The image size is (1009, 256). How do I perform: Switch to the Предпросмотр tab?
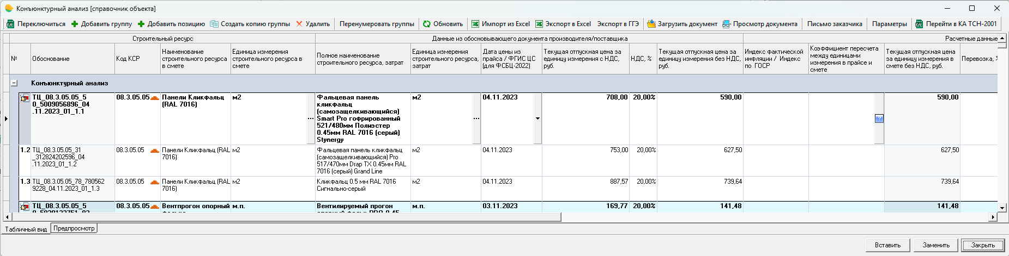[x=74, y=229]
